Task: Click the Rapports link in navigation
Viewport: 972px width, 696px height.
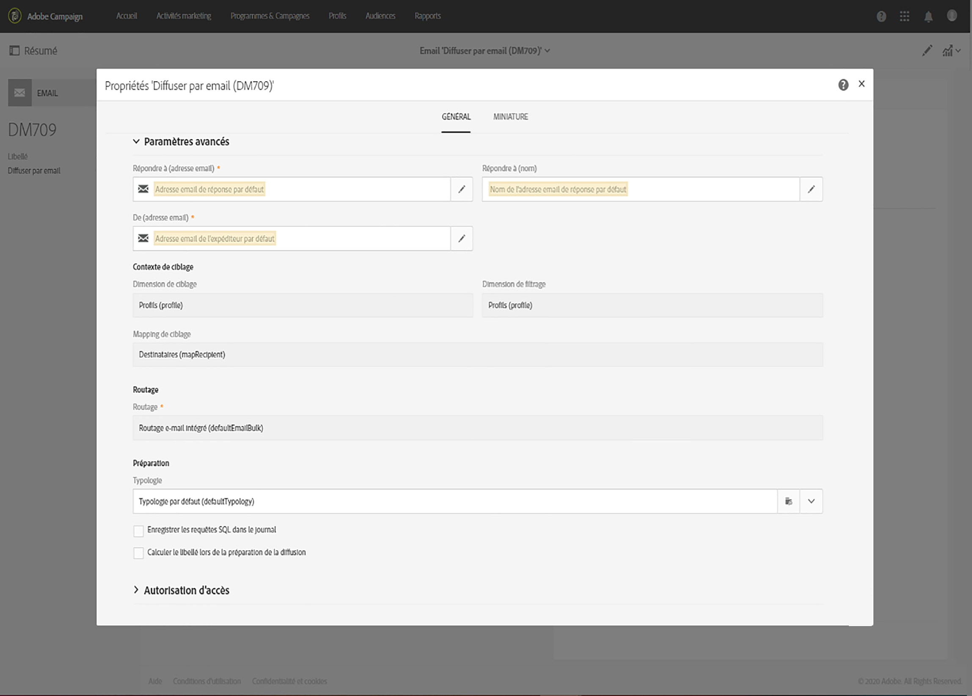Action: point(427,16)
